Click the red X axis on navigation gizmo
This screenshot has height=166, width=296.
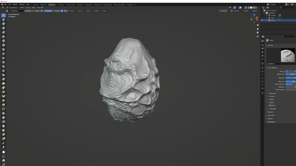(257, 20)
